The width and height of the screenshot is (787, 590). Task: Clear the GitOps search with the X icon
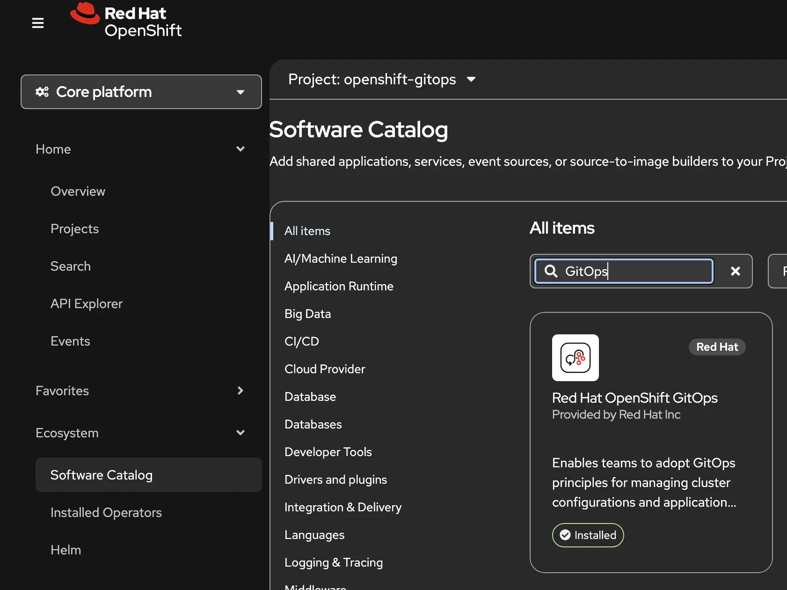[x=736, y=271]
